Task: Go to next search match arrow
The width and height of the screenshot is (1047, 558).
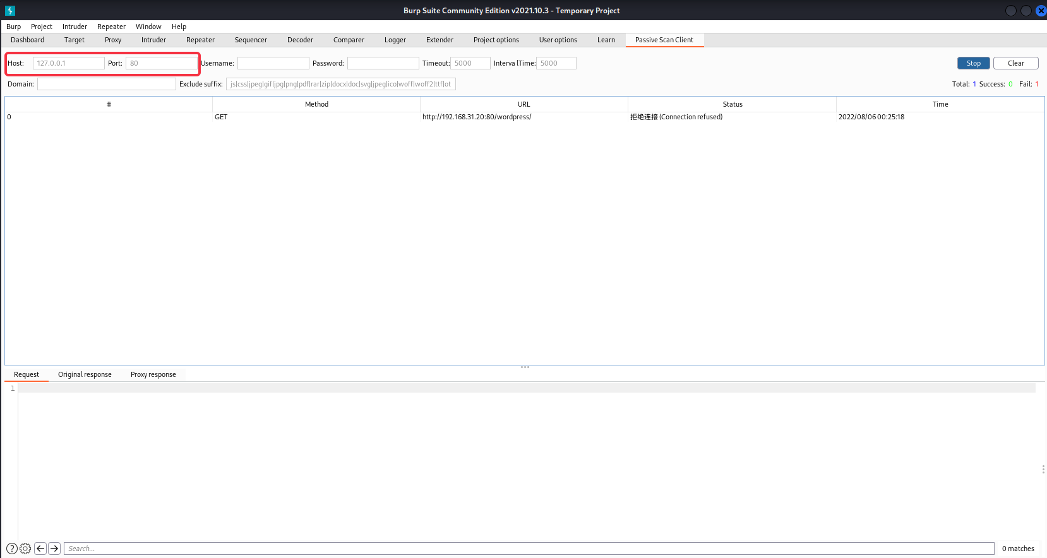Action: click(54, 549)
